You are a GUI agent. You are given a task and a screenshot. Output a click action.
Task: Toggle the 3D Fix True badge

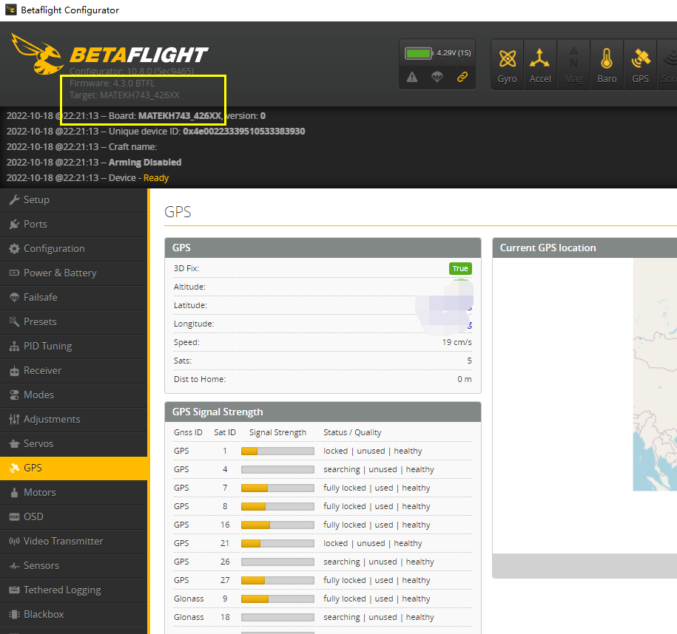click(x=460, y=268)
